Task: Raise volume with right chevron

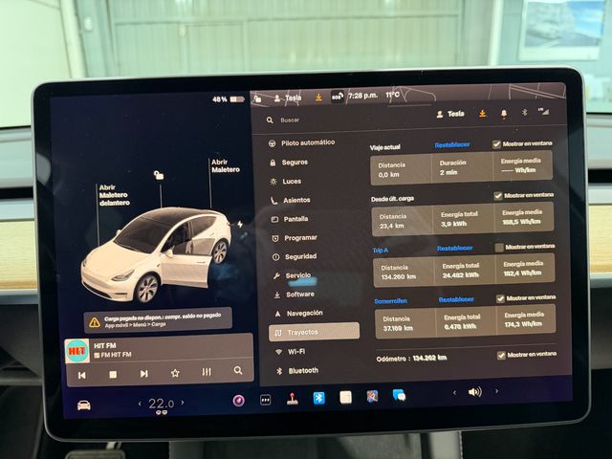Action: tap(496, 391)
